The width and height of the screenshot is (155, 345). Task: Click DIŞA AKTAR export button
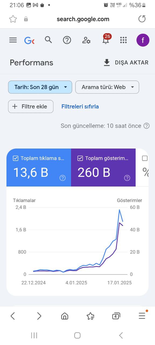click(126, 63)
